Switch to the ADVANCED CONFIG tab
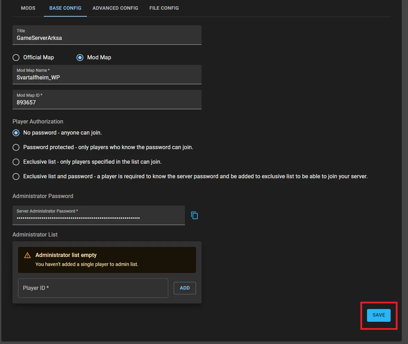Image resolution: width=408 pixels, height=344 pixels. click(115, 8)
